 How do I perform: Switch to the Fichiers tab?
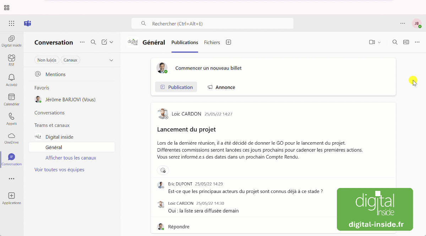(212, 42)
